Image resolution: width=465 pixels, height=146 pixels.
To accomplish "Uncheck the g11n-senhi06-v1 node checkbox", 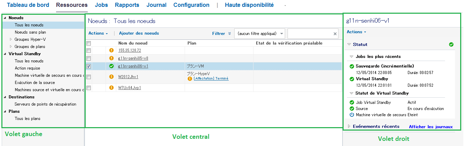I will point(89,66).
